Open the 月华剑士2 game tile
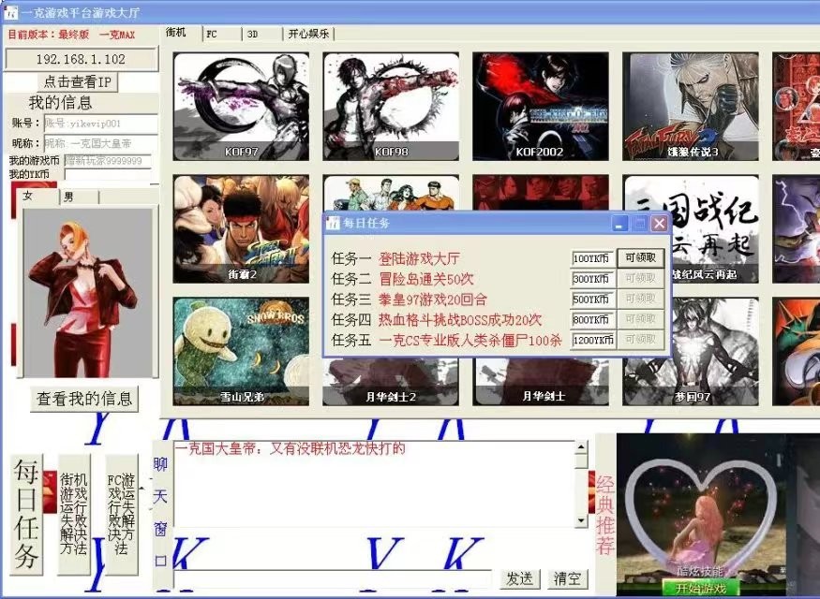The width and height of the screenshot is (820, 599). [x=391, y=382]
